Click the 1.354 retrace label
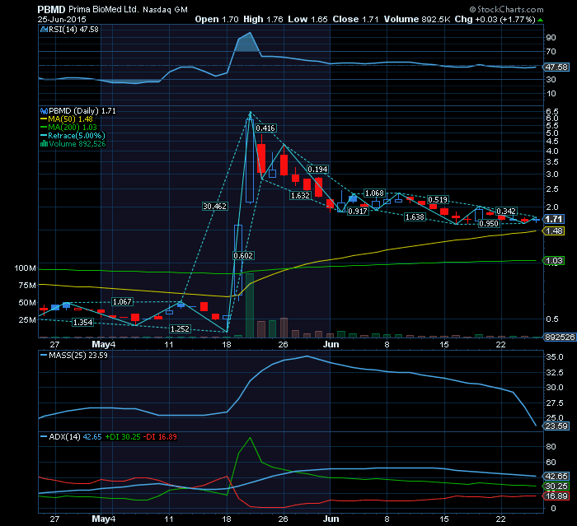Image resolution: width=577 pixels, height=526 pixels. [82, 323]
